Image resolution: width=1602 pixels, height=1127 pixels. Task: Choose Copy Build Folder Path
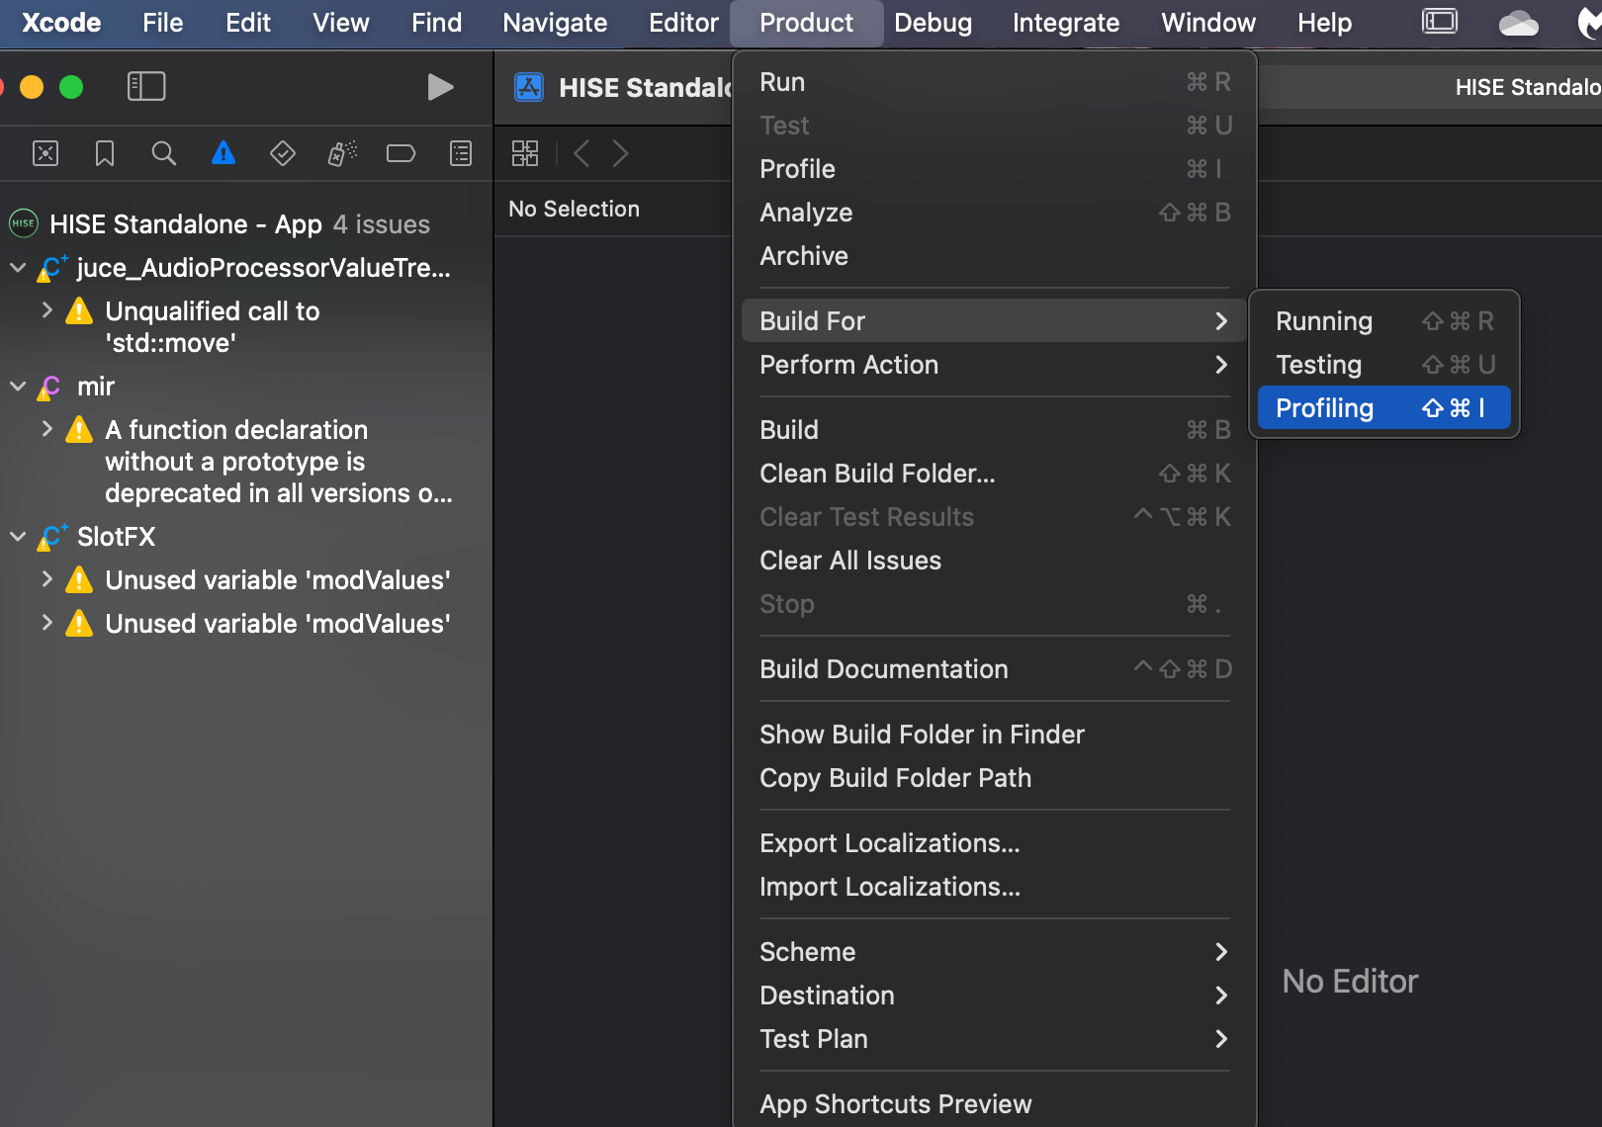click(x=995, y=778)
